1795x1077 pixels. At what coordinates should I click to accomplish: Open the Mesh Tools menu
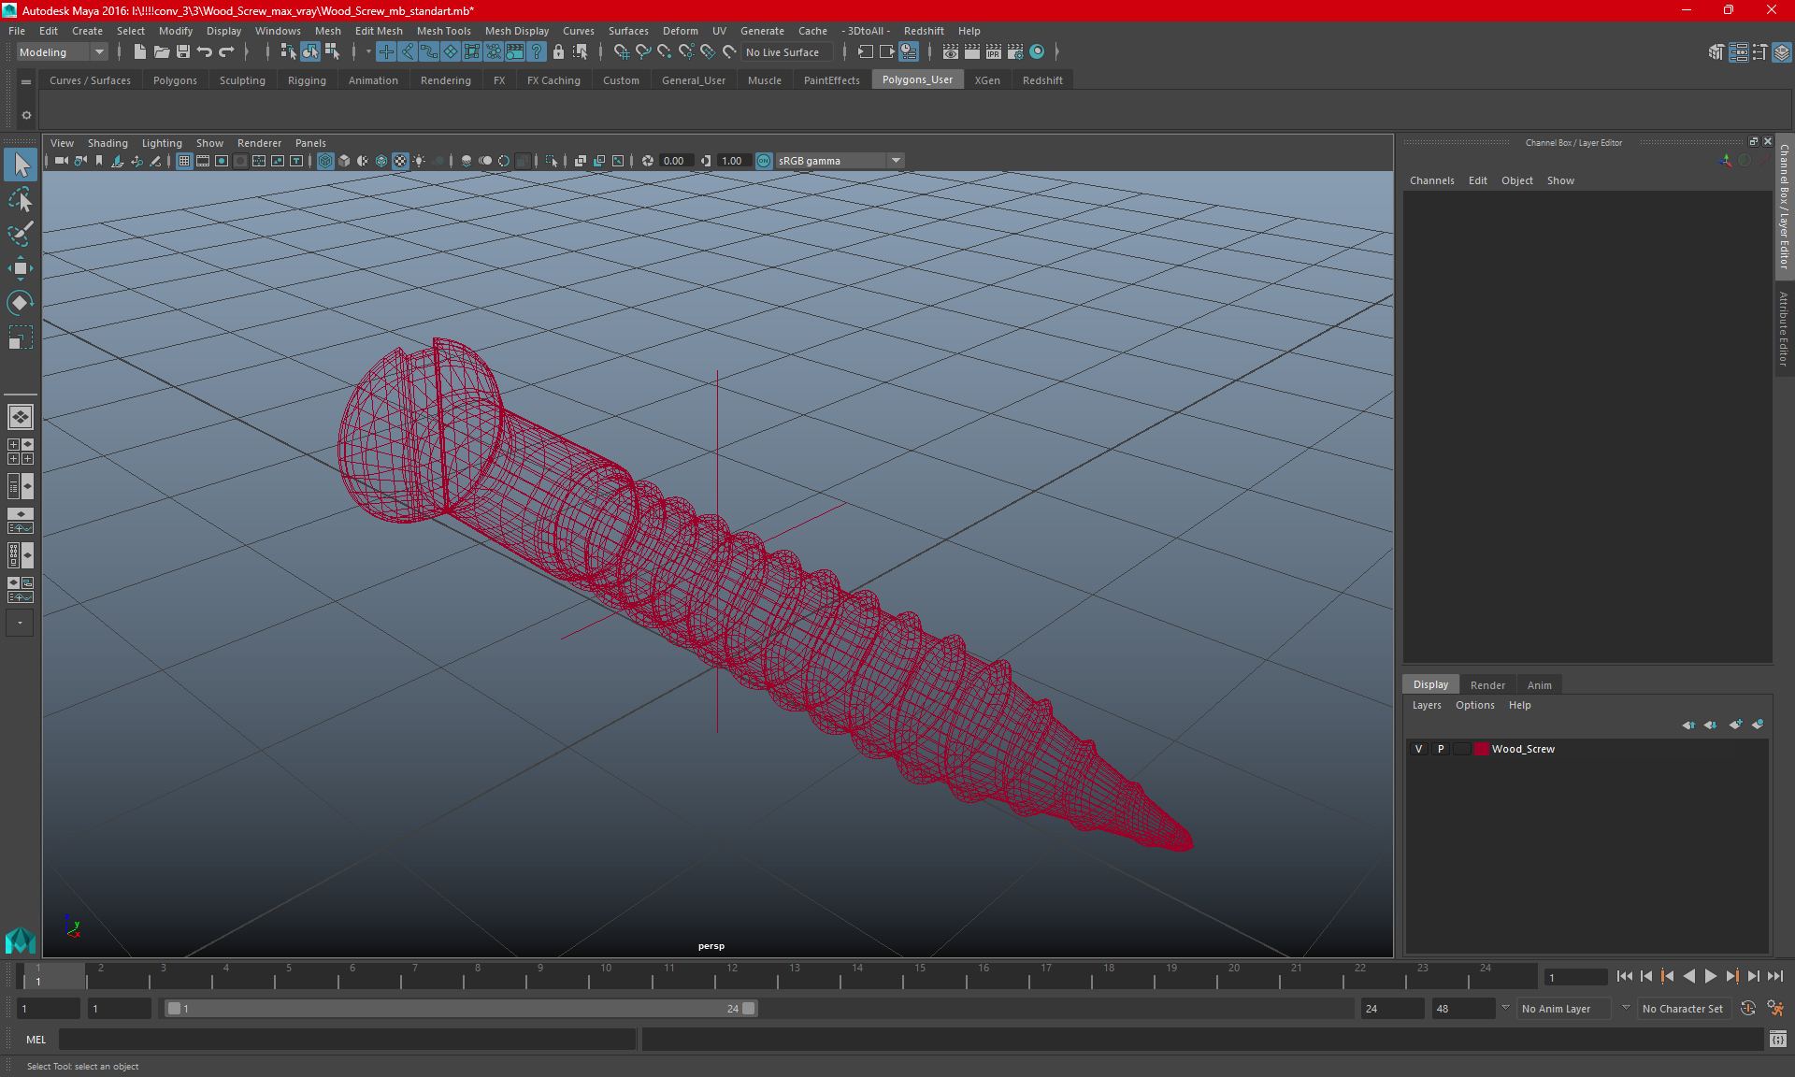443,31
